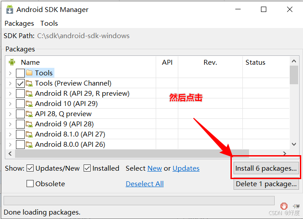Open the Packages menu
Viewport: 303px width, 219px height.
[19, 23]
